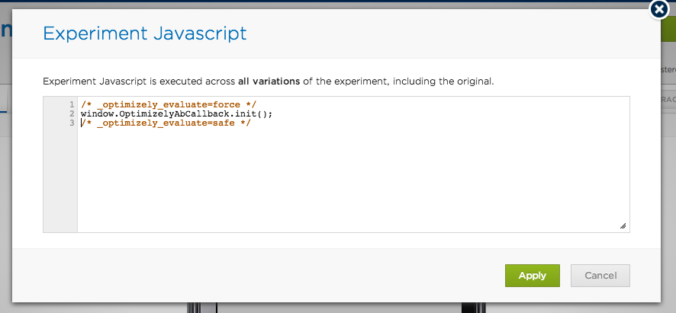This screenshot has width=676, height=313.
Task: Click the Experiment Javascript dialog title
Action: pos(144,34)
